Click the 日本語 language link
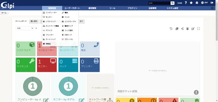Screen dimensions: 218x102 click(180, 3)
